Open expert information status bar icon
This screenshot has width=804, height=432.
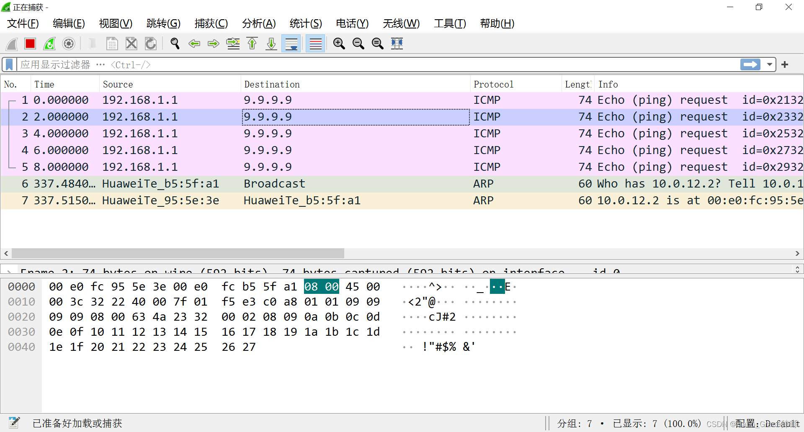coord(14,423)
